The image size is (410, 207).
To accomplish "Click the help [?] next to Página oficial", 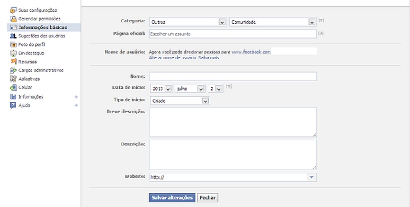I will 321,33.
